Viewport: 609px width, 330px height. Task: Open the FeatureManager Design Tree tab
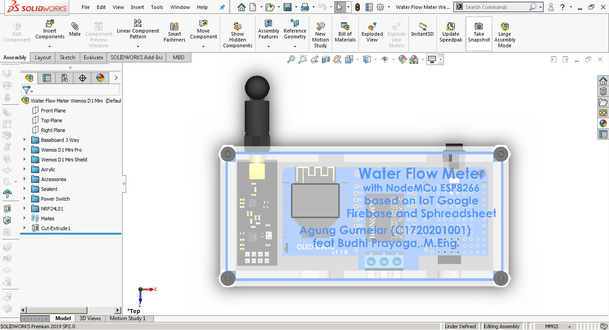tap(29, 78)
